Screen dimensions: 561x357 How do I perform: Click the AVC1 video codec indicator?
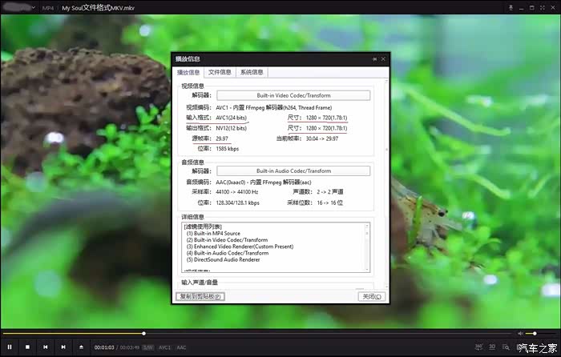point(164,347)
